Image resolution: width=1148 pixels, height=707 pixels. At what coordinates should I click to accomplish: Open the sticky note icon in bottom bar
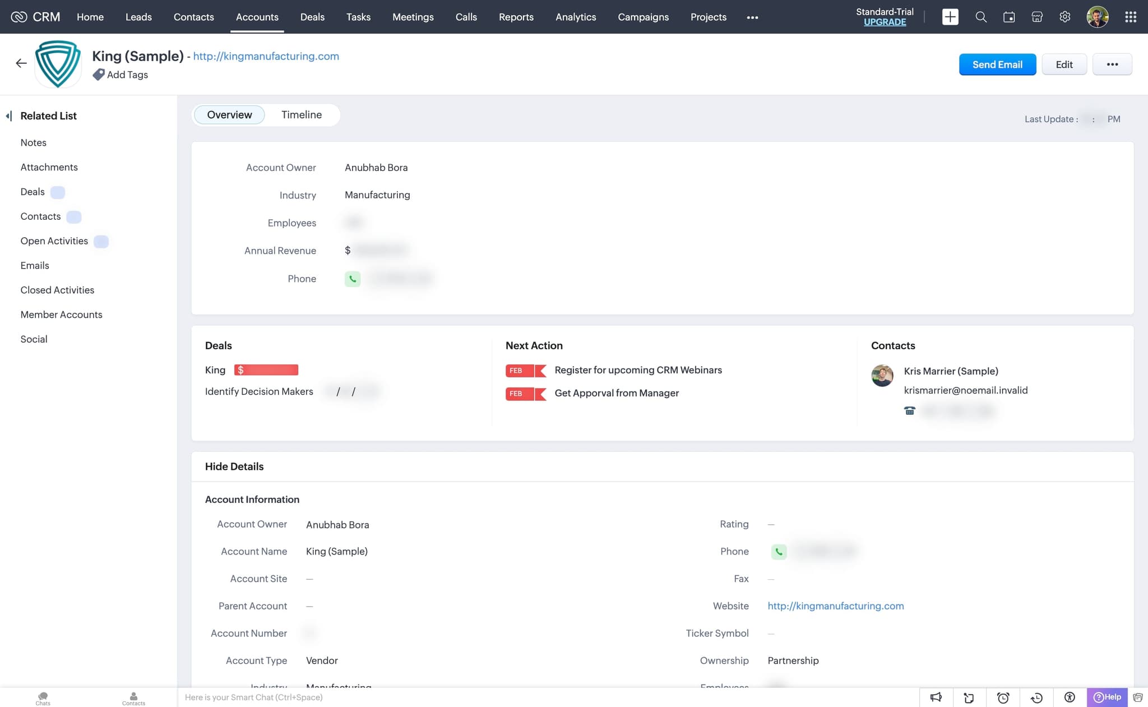[969, 697]
